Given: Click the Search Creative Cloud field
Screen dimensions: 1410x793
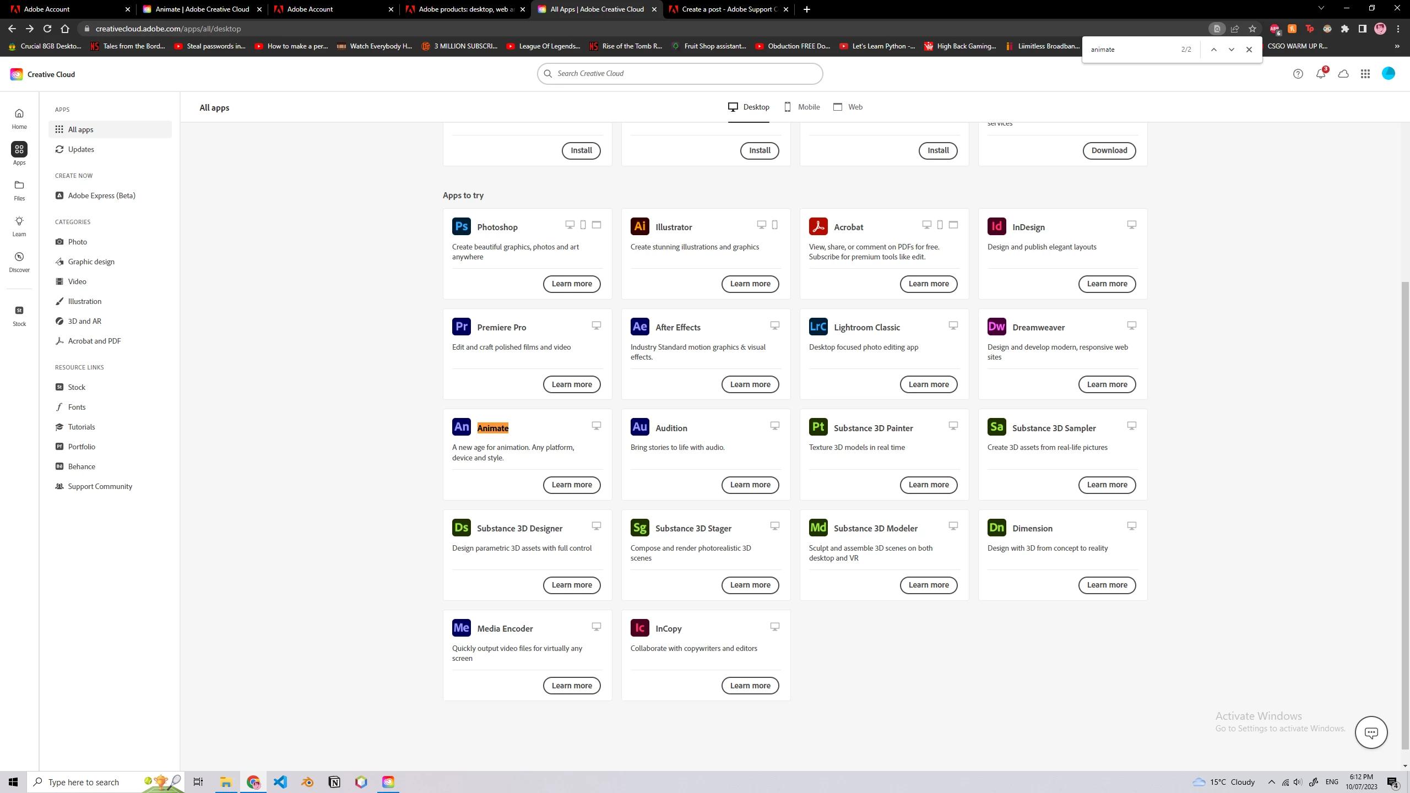Looking at the screenshot, I should tap(680, 73).
